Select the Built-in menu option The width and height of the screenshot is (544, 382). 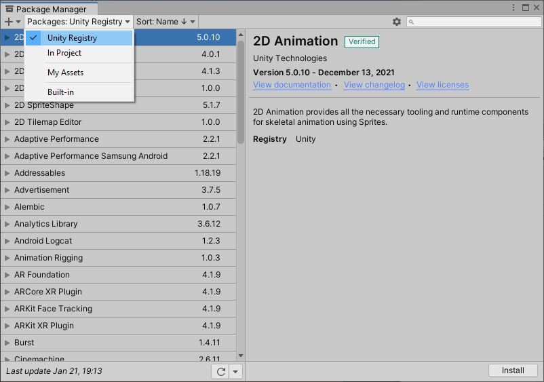[x=60, y=92]
